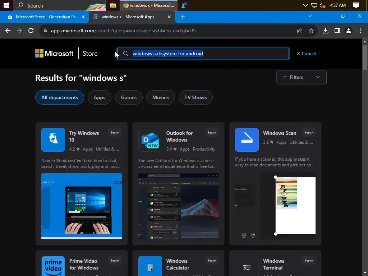Open Windows Scan app icon
368x276 pixels.
pyautogui.click(x=247, y=140)
